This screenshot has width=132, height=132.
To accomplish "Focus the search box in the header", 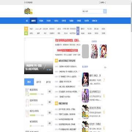I will [92, 11].
